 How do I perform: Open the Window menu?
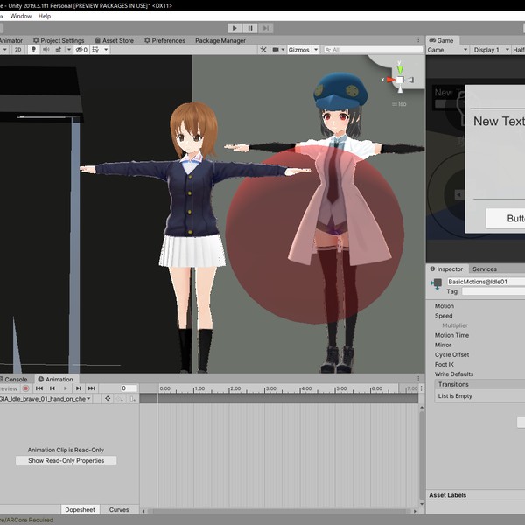(21, 16)
